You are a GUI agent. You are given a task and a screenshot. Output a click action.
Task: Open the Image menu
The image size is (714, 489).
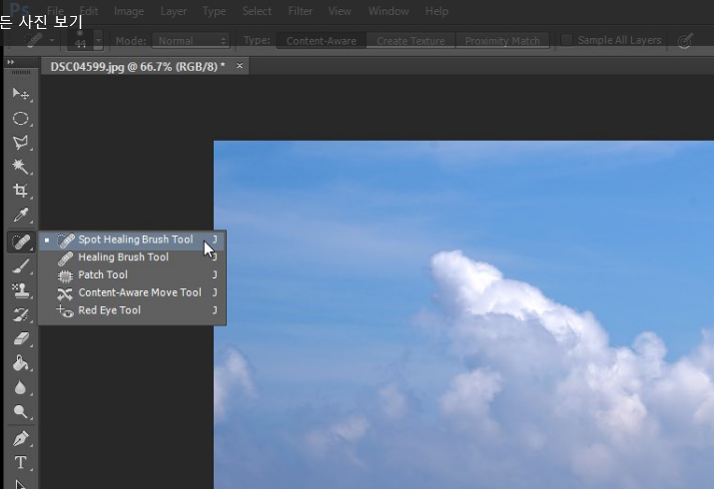click(129, 11)
